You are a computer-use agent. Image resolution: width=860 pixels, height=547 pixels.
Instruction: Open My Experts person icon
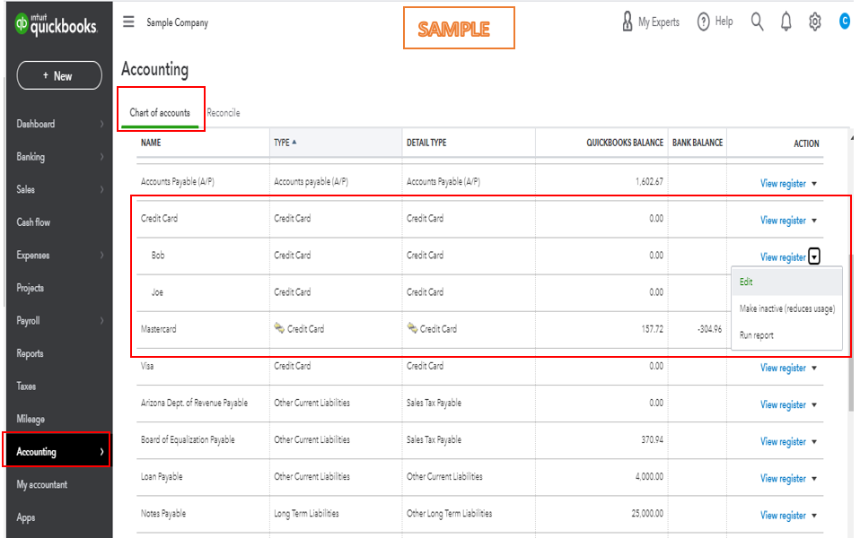(627, 22)
